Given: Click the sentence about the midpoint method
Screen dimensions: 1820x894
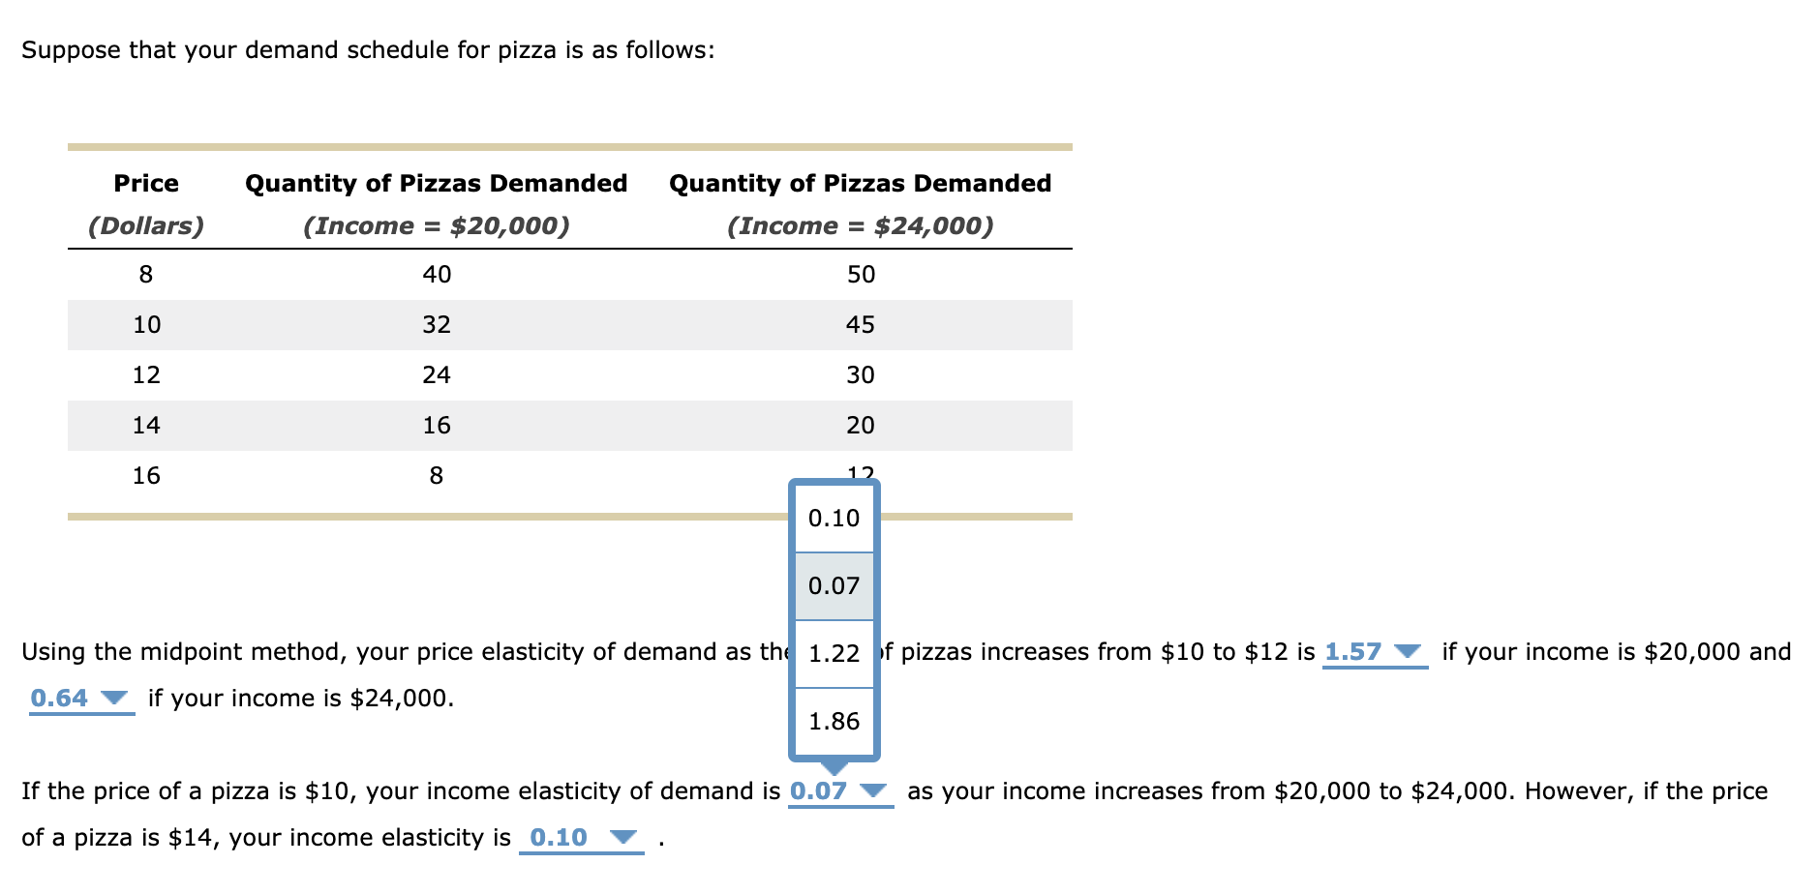Looking at the screenshot, I should pyautogui.click(x=387, y=651).
